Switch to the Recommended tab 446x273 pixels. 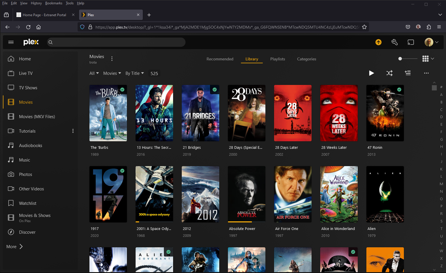[220, 59]
